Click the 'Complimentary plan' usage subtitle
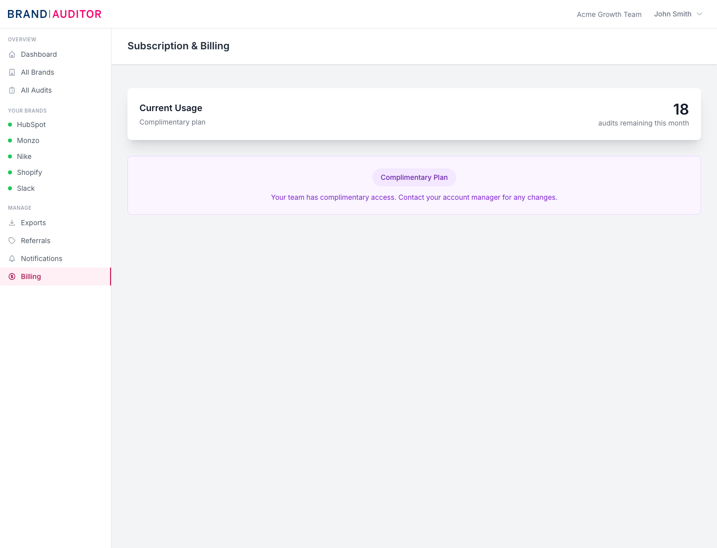The width and height of the screenshot is (717, 548). [x=172, y=122]
